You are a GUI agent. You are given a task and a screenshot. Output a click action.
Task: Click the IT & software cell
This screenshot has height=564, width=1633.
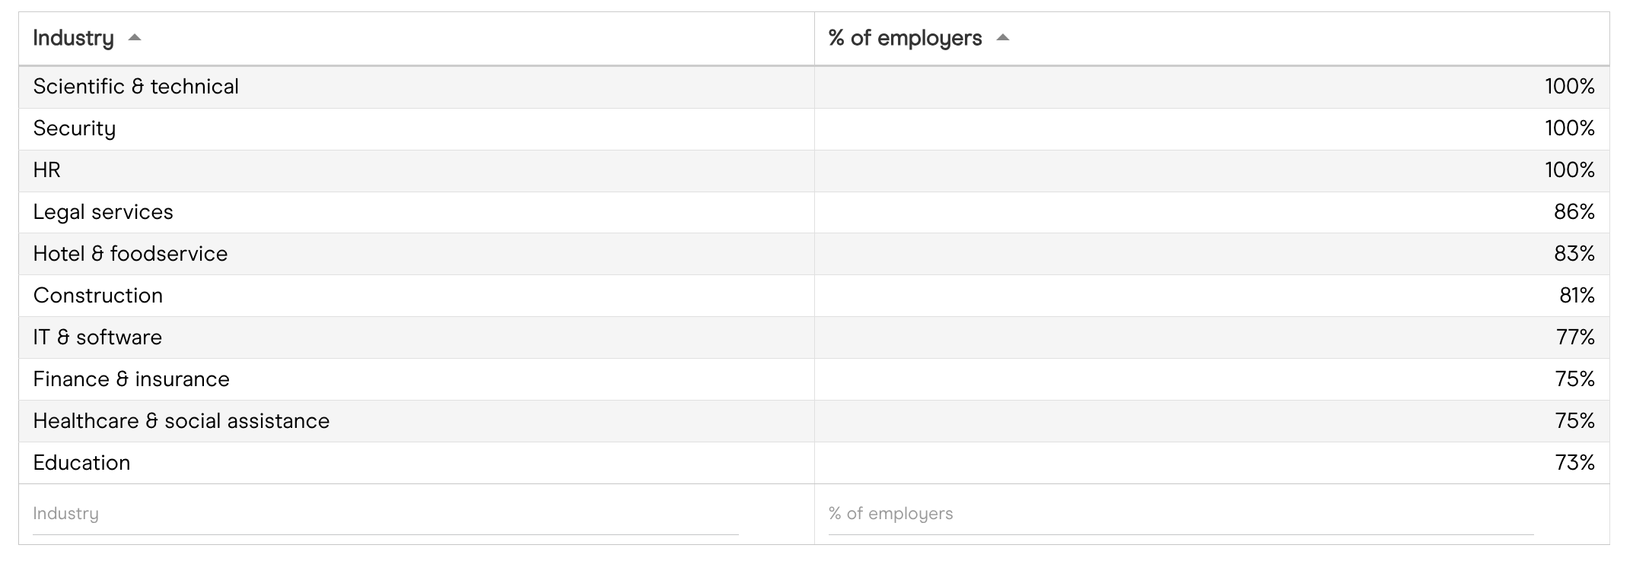click(x=97, y=337)
